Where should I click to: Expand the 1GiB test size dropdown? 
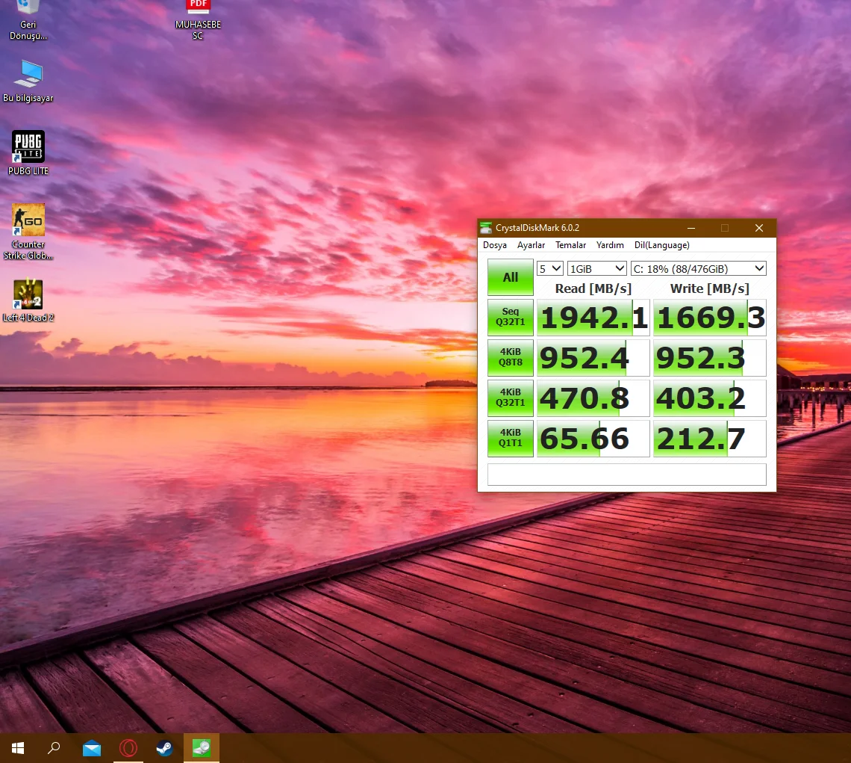coord(597,268)
